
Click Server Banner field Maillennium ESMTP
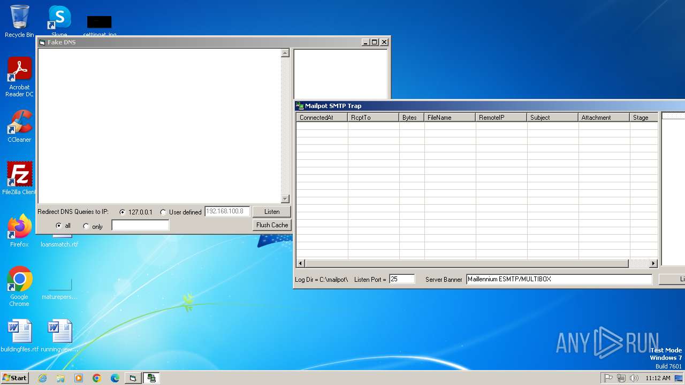(559, 279)
